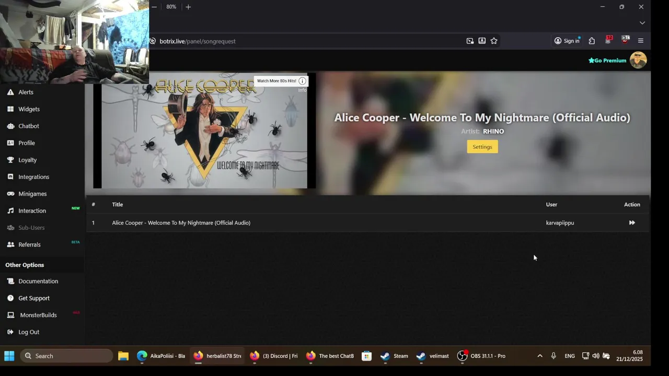Image resolution: width=669 pixels, height=376 pixels.
Task: Click the extension icon with >1k badge
Action: click(x=625, y=40)
